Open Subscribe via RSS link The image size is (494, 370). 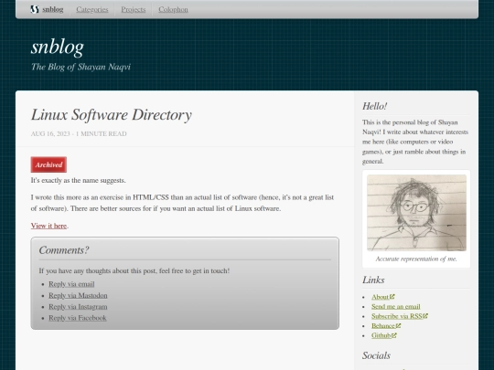point(397,316)
